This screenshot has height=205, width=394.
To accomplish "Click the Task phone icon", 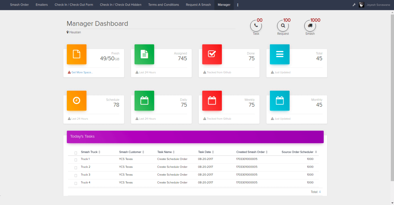I will (x=256, y=26).
